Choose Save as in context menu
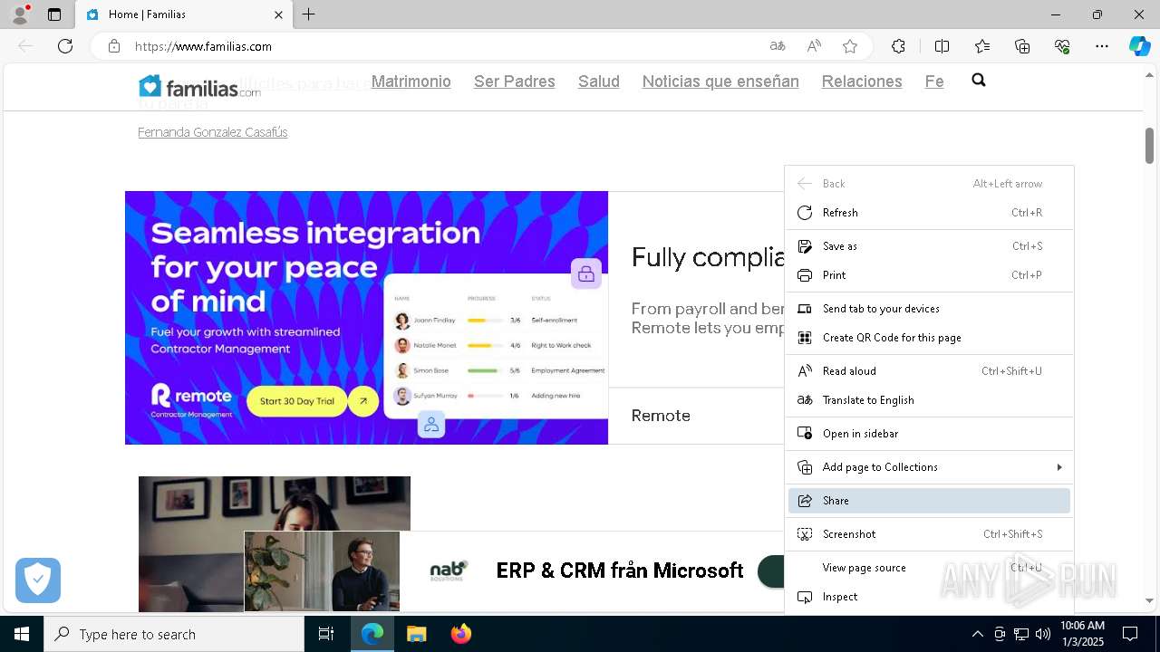Image resolution: width=1160 pixels, height=652 pixels. tap(929, 246)
